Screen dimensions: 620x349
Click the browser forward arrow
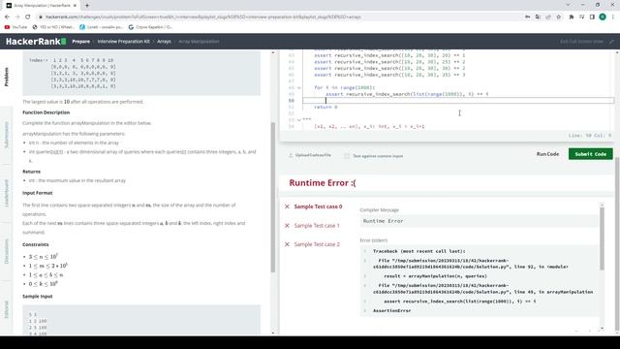pyautogui.click(x=17, y=17)
